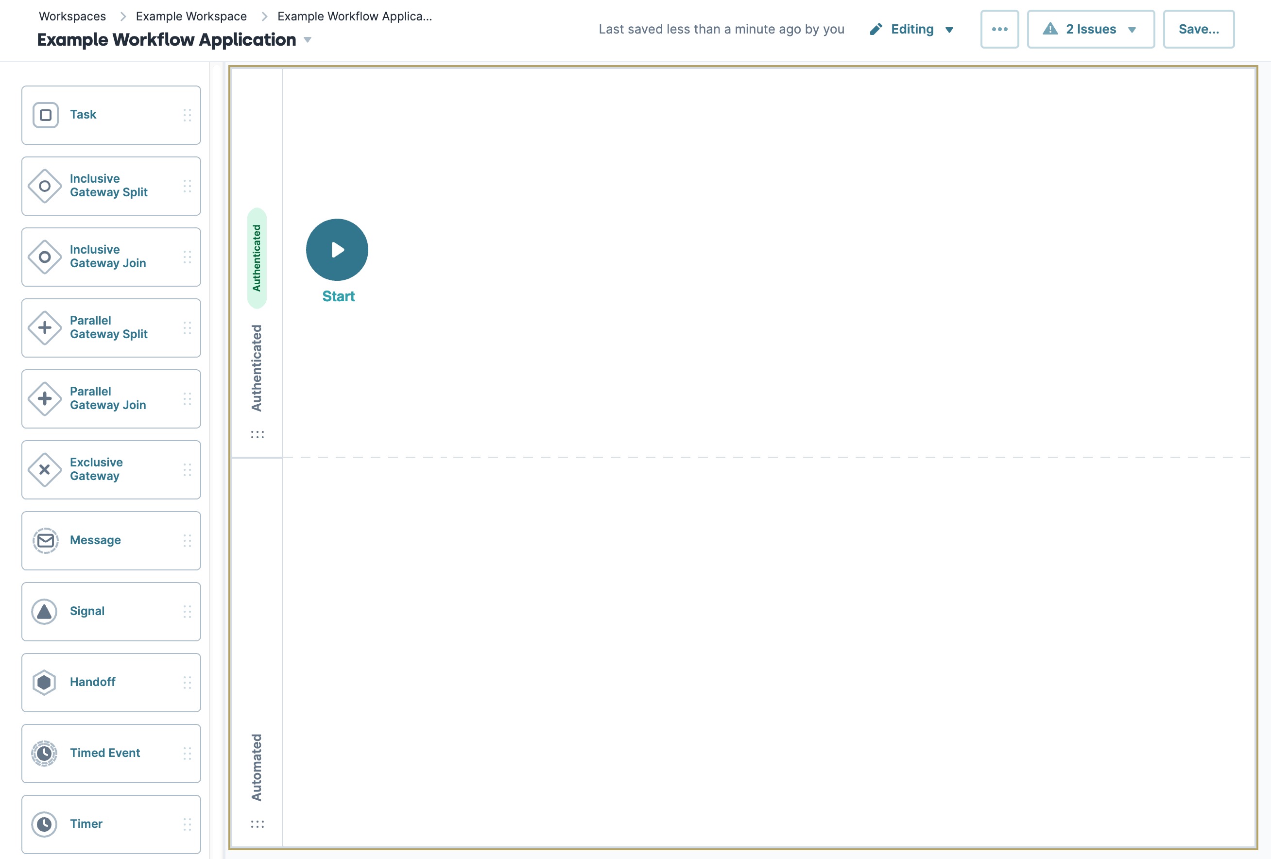
Task: Click the Last saved status text
Action: click(x=721, y=29)
